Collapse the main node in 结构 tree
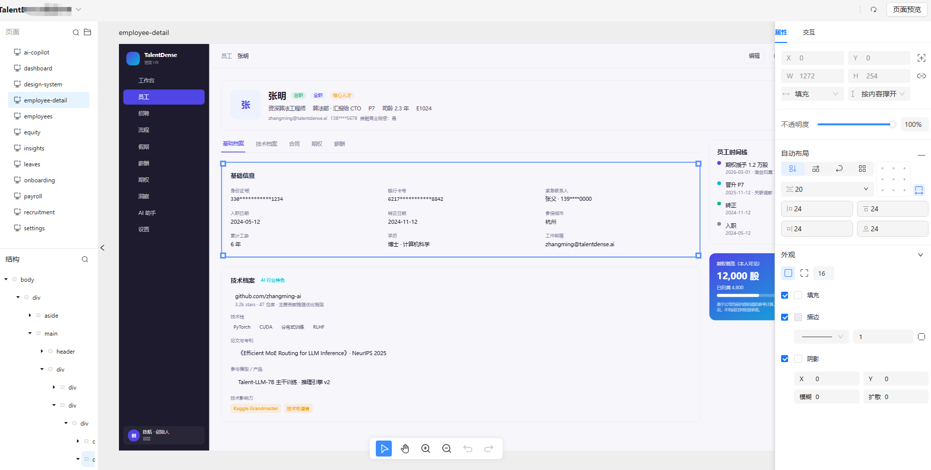This screenshot has height=470, width=931. pyautogui.click(x=30, y=333)
